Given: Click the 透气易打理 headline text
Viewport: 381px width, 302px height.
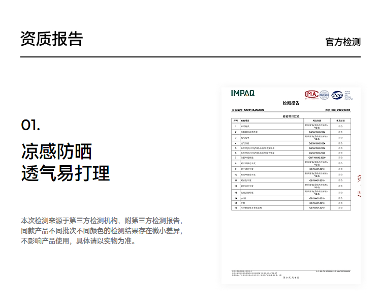Looking at the screenshot, I should (66, 173).
